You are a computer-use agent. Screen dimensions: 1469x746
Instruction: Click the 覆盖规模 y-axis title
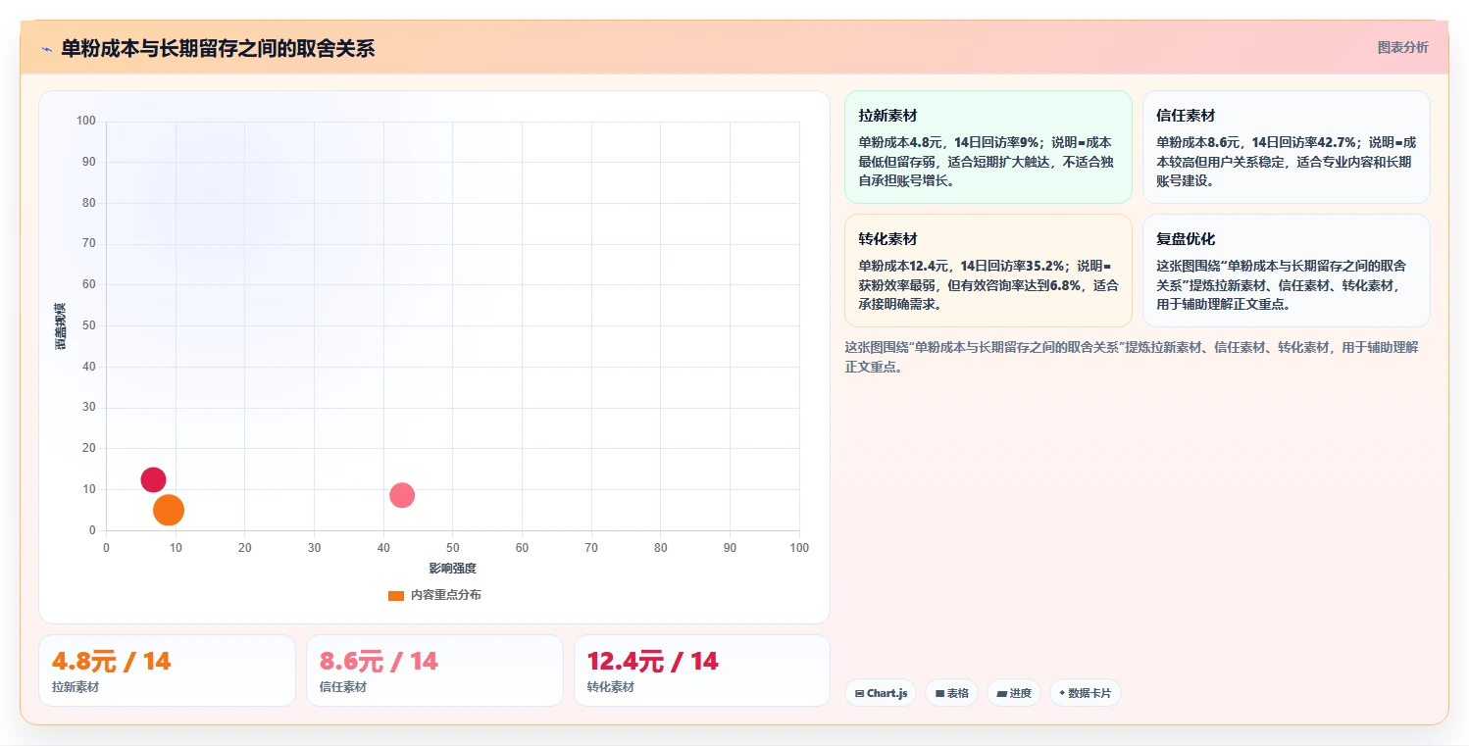pos(61,326)
